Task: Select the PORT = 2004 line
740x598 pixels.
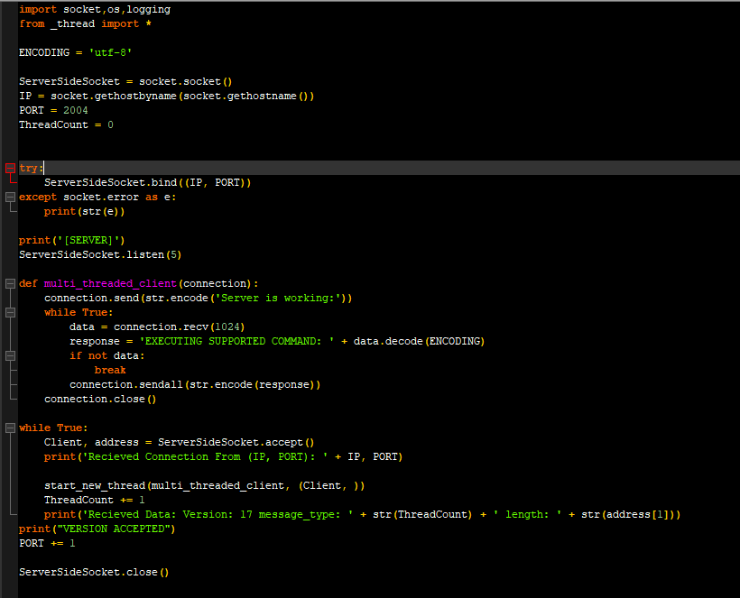Action: [54, 110]
